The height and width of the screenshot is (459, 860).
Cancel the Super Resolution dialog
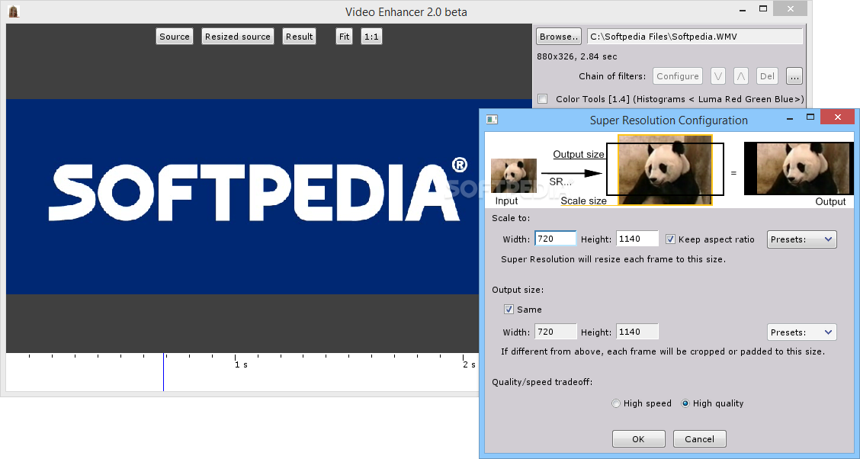(699, 438)
